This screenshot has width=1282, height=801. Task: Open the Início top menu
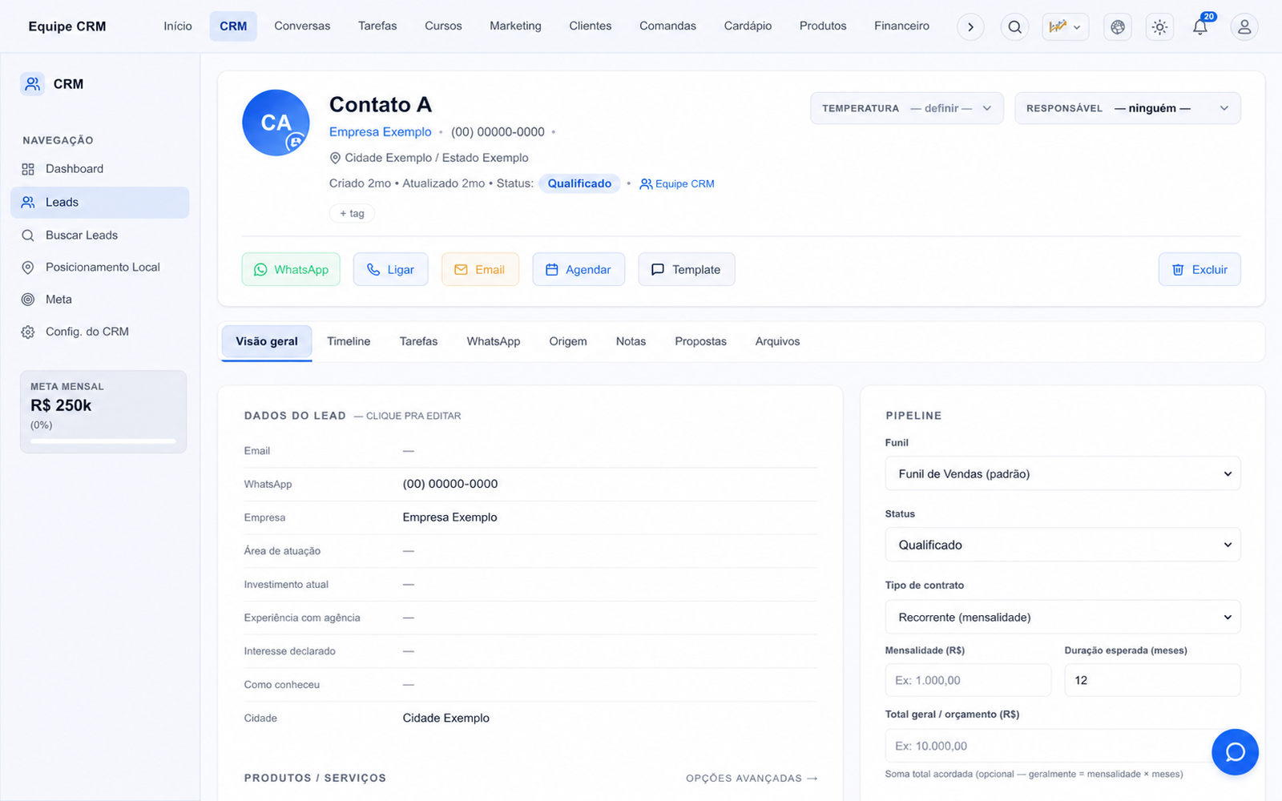pyautogui.click(x=178, y=26)
